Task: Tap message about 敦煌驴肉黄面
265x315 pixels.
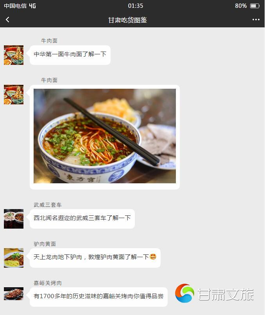Action: coord(95,258)
